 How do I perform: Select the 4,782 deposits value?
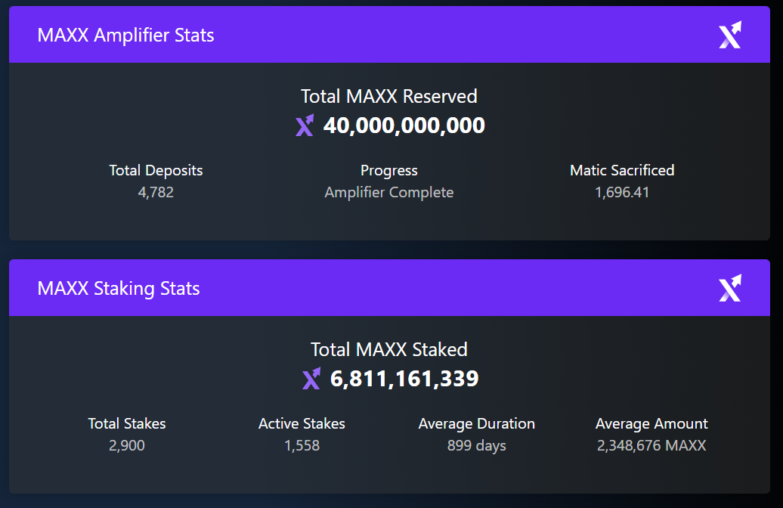tap(156, 192)
